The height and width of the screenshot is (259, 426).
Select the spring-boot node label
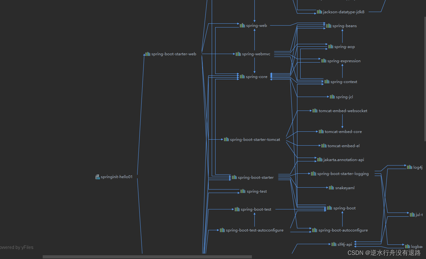(x=344, y=208)
